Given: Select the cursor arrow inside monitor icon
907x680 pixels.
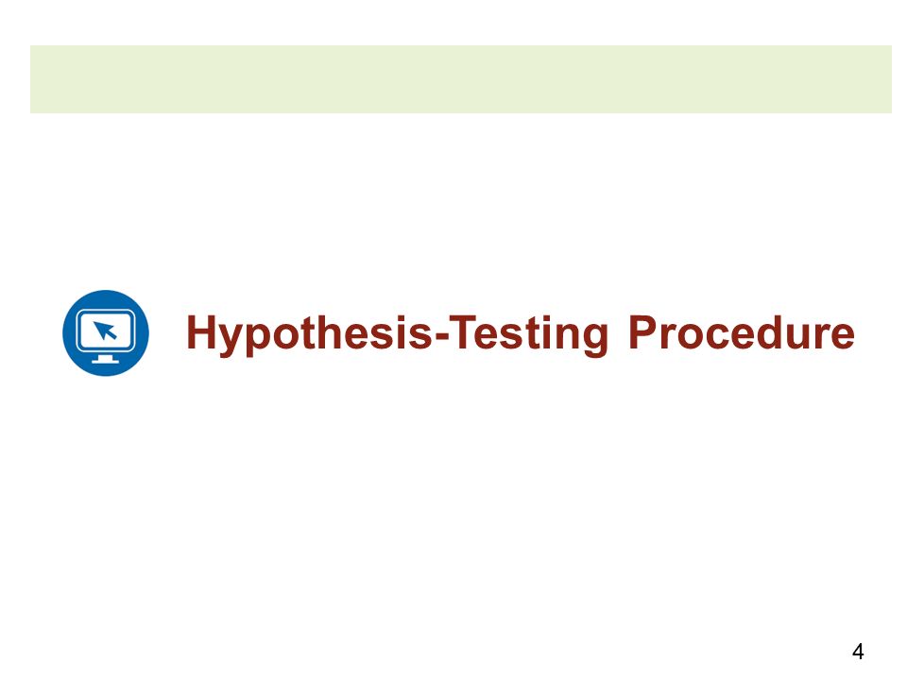Looking at the screenshot, I should (105, 331).
